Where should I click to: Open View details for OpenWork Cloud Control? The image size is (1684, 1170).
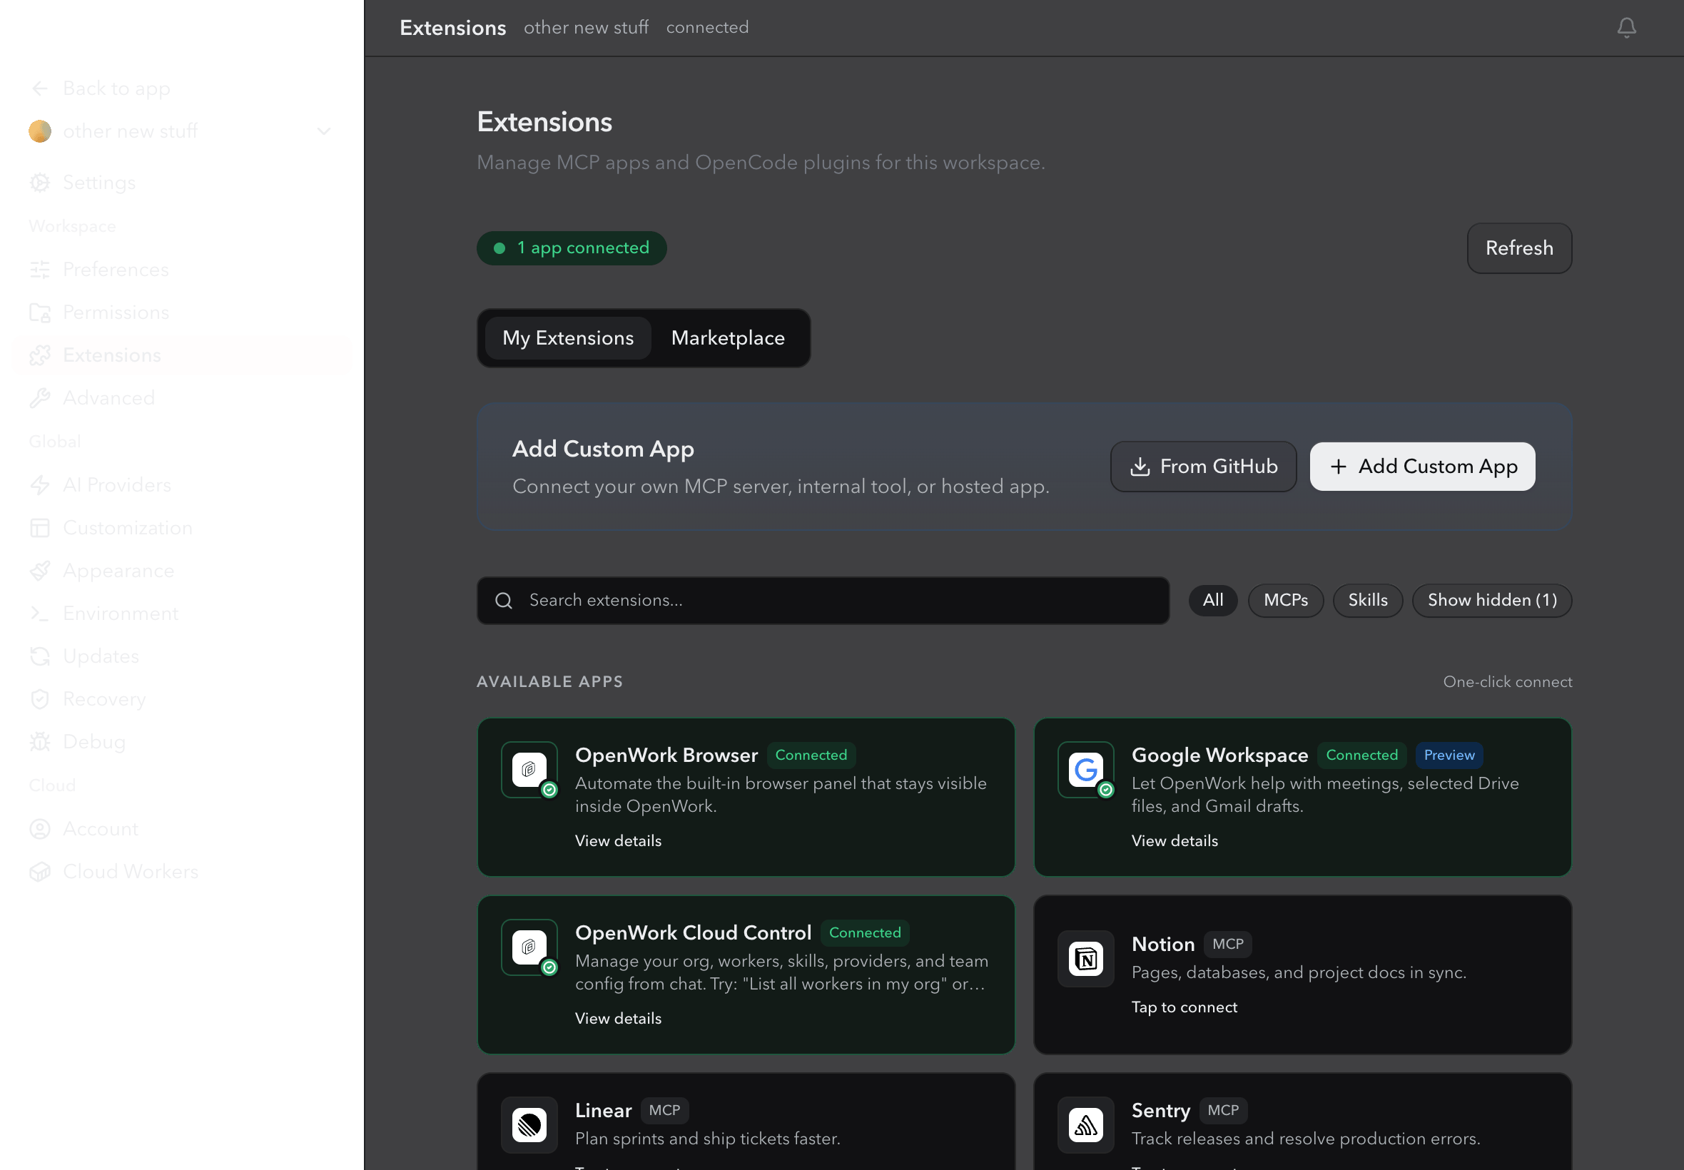click(618, 1018)
